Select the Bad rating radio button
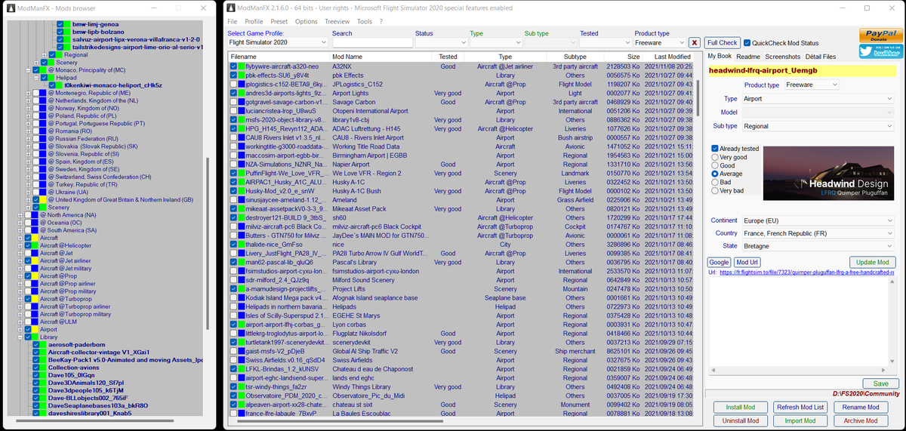The width and height of the screenshot is (906, 431). [x=716, y=182]
